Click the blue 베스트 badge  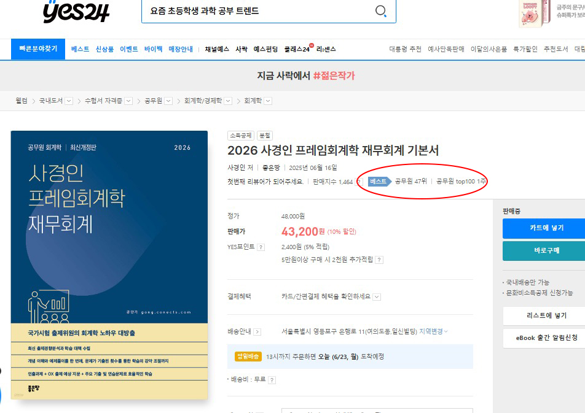(379, 182)
